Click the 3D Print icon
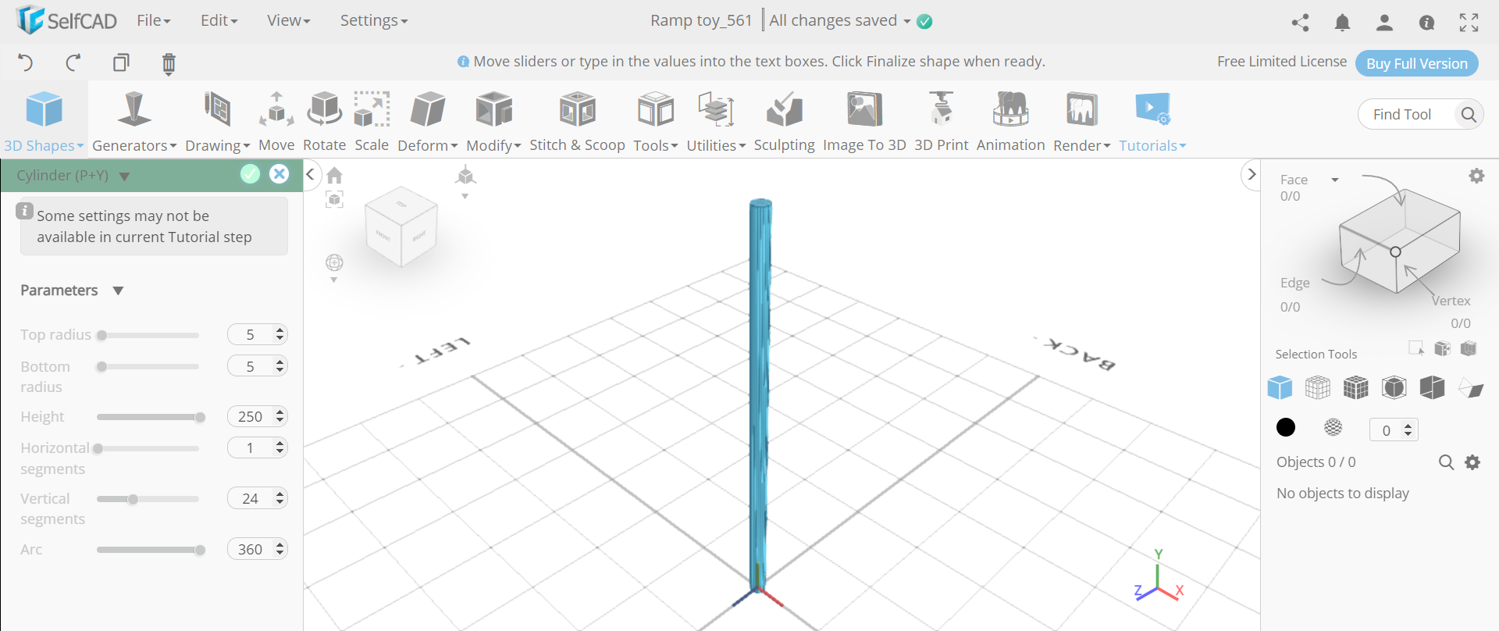 tap(941, 110)
